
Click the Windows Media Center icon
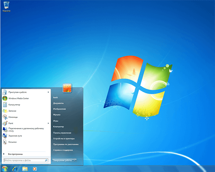click(x=5, y=98)
